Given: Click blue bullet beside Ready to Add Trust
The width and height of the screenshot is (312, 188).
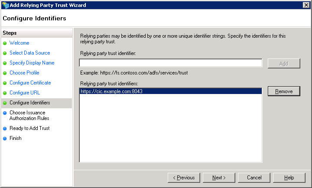Looking at the screenshot, I should (5, 129).
